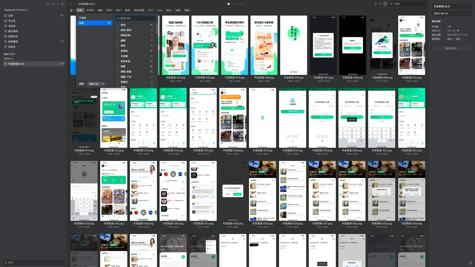Open the 格式 filter dropdown
This screenshot has height=267, width=475.
tap(129, 10)
